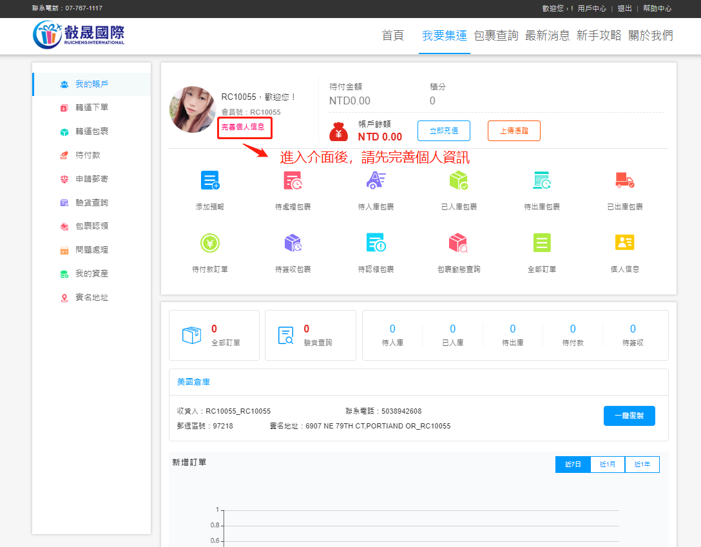This screenshot has width=701, height=547.
Task: Click the 包裹動態查詢 icon
Action: [x=459, y=243]
